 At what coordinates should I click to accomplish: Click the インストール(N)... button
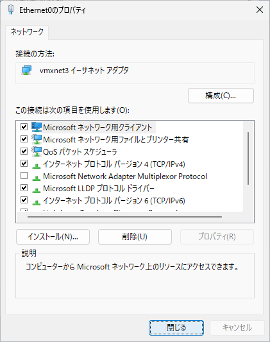[53, 237]
